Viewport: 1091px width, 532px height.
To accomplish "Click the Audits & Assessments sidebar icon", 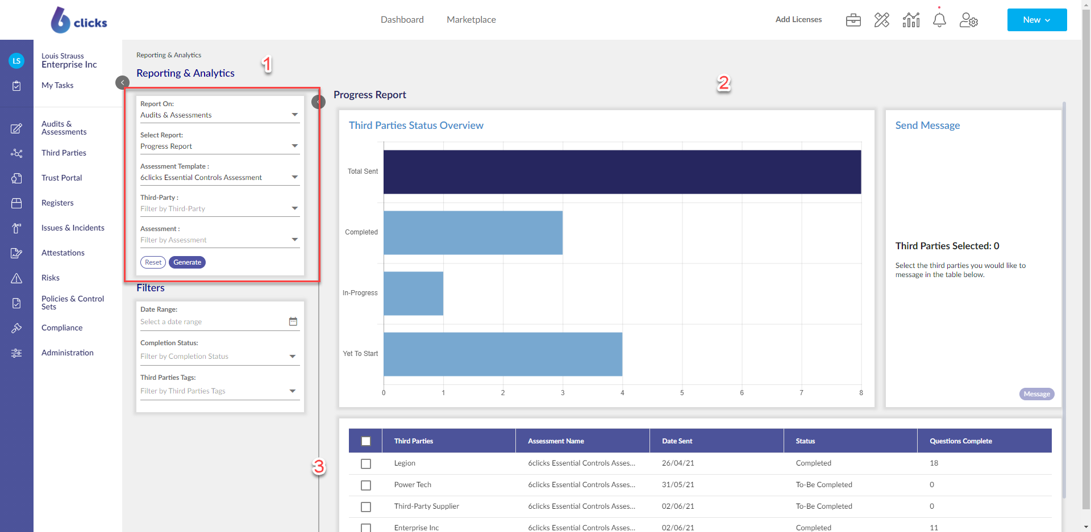I will click(16, 128).
